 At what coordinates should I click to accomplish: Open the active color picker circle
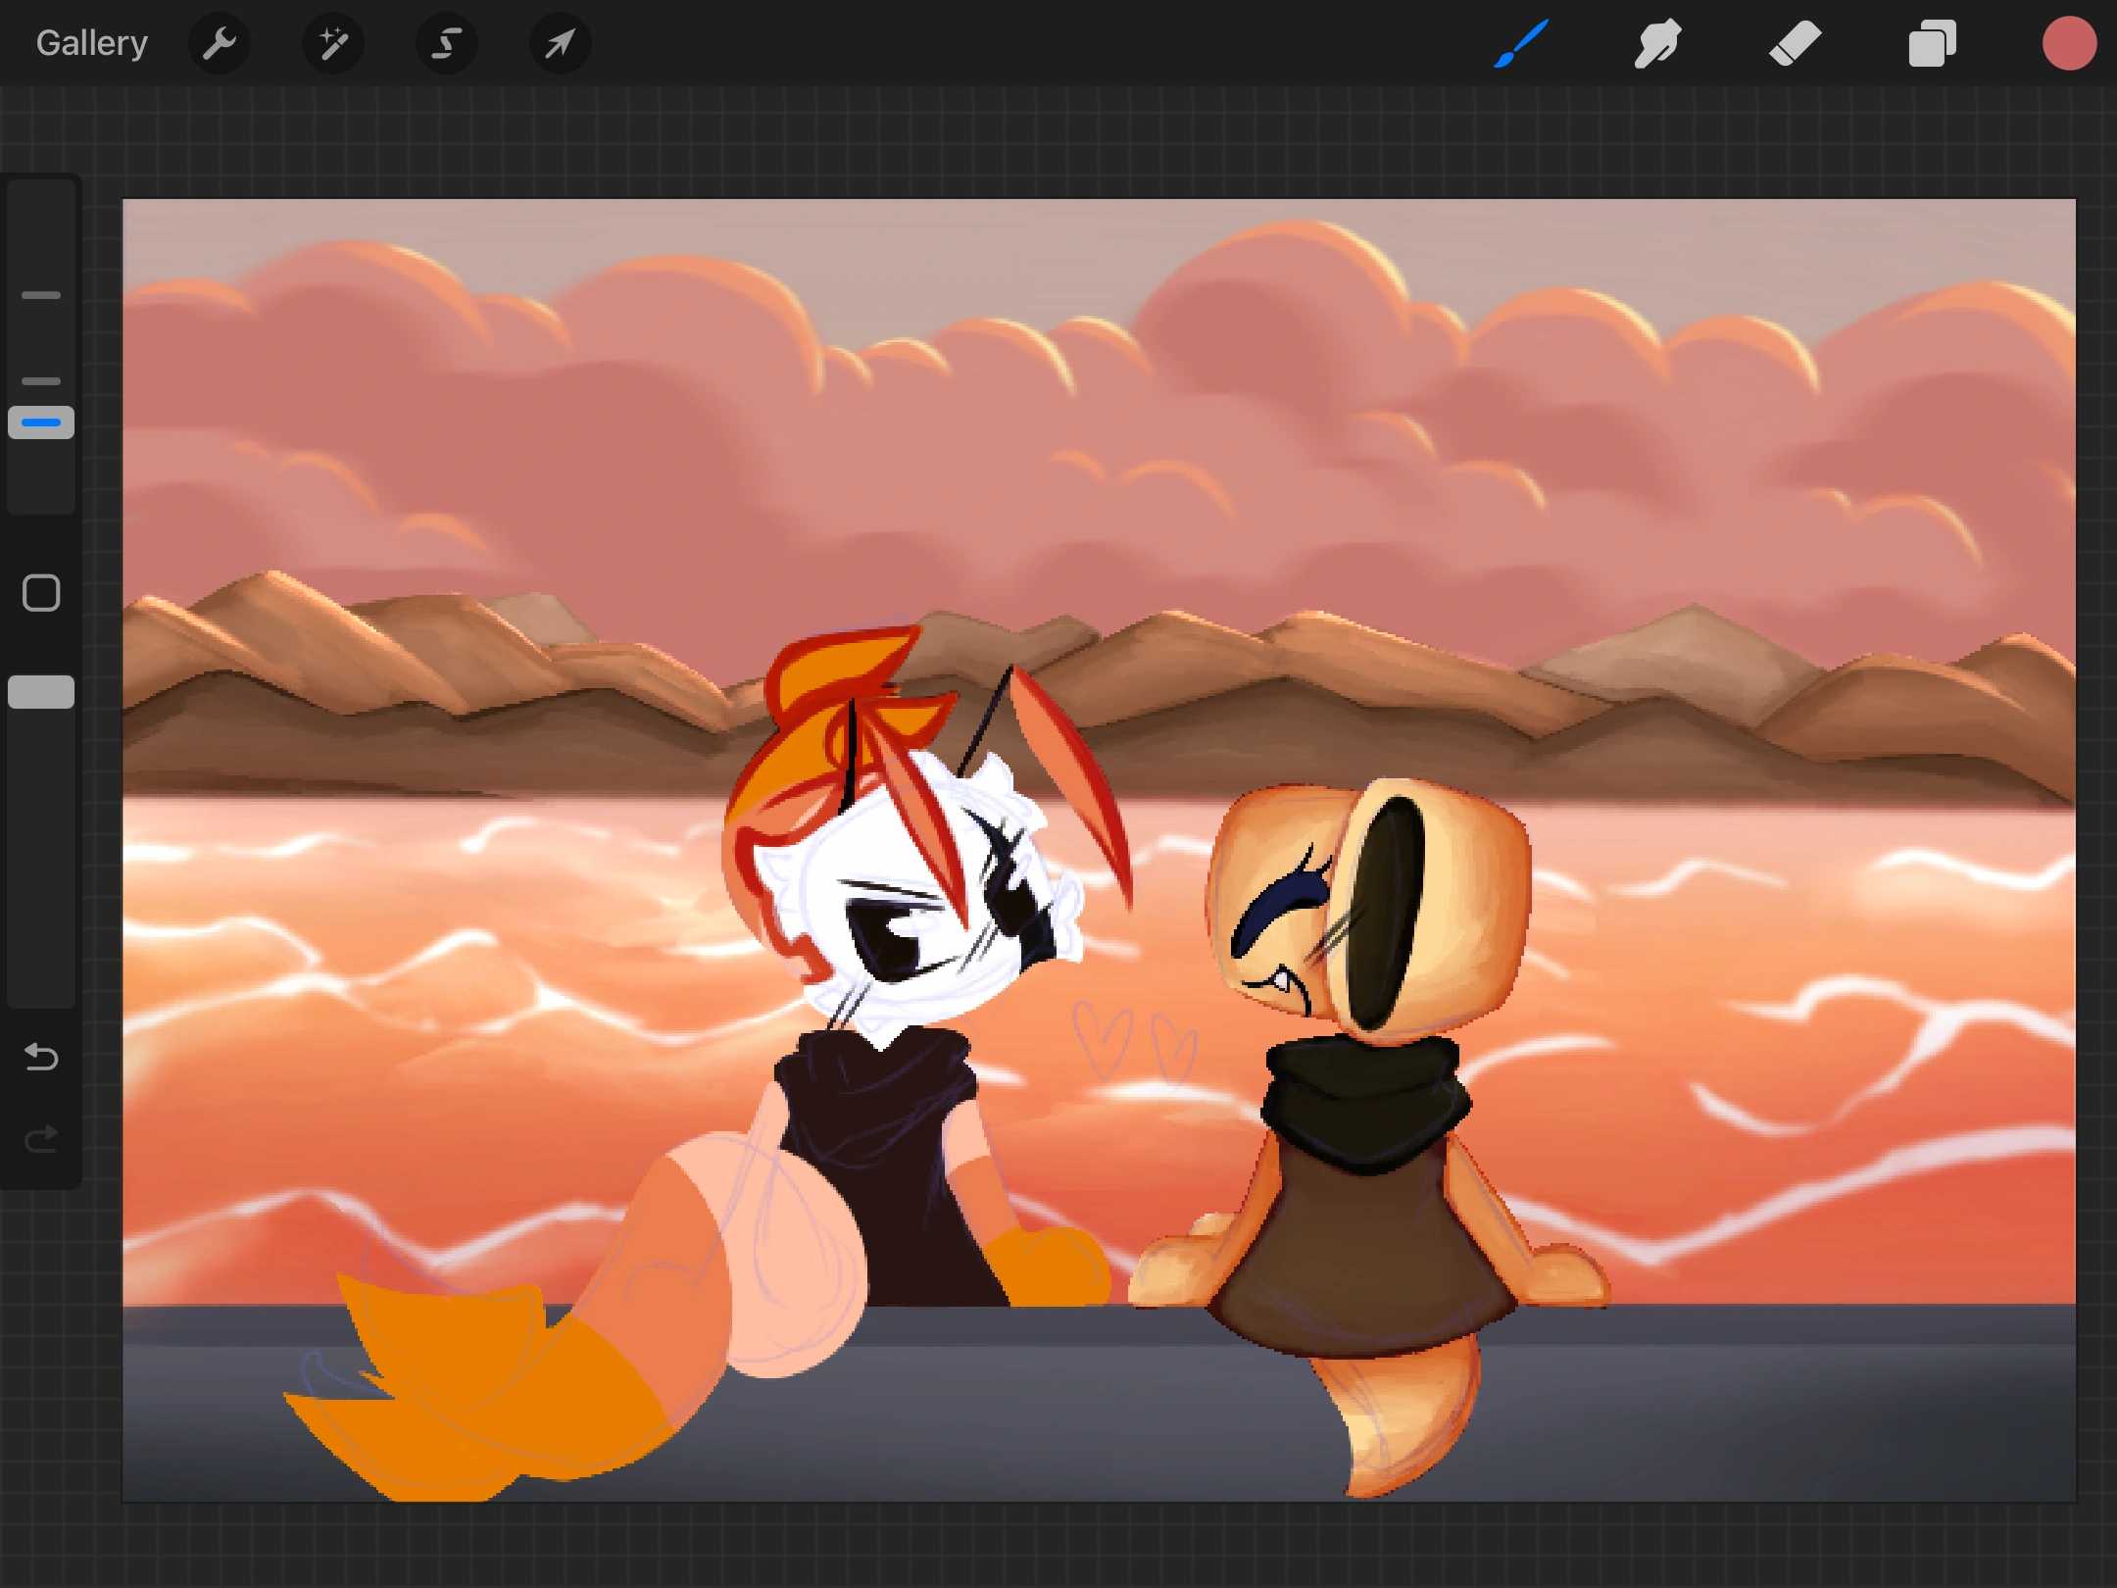pyautogui.click(x=2069, y=43)
